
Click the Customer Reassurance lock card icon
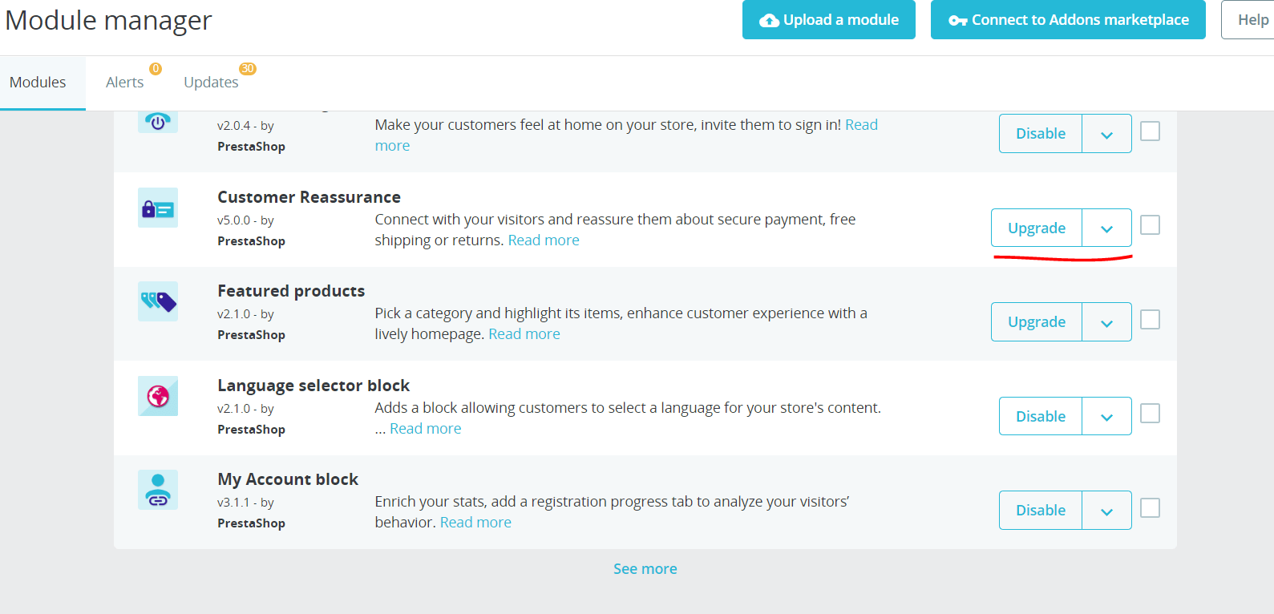[x=158, y=208]
